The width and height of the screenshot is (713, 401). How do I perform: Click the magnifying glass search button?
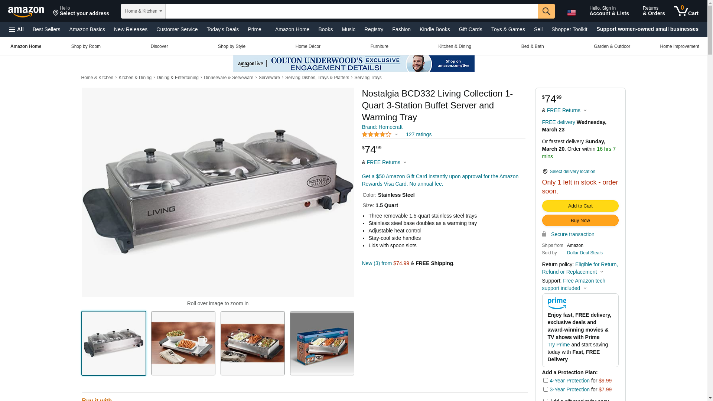tap(546, 11)
